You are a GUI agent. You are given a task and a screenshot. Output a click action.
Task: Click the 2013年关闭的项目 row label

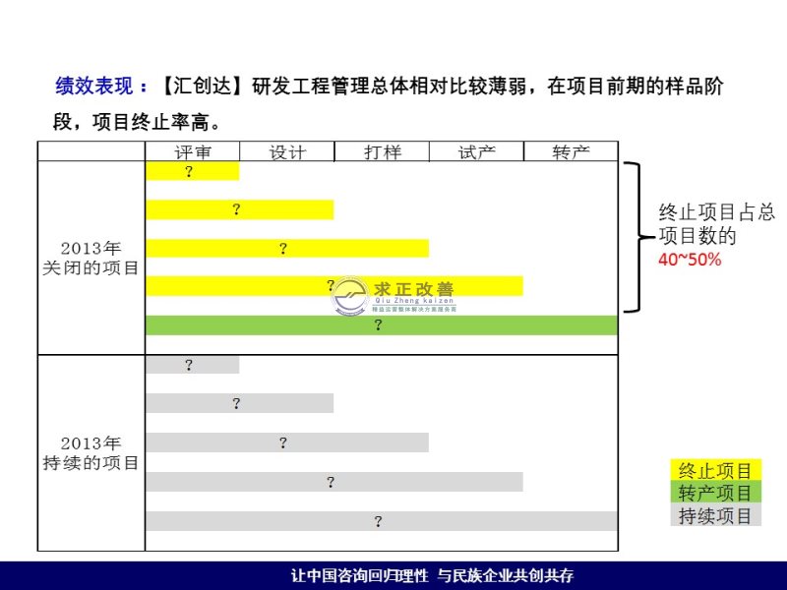pos(91,258)
